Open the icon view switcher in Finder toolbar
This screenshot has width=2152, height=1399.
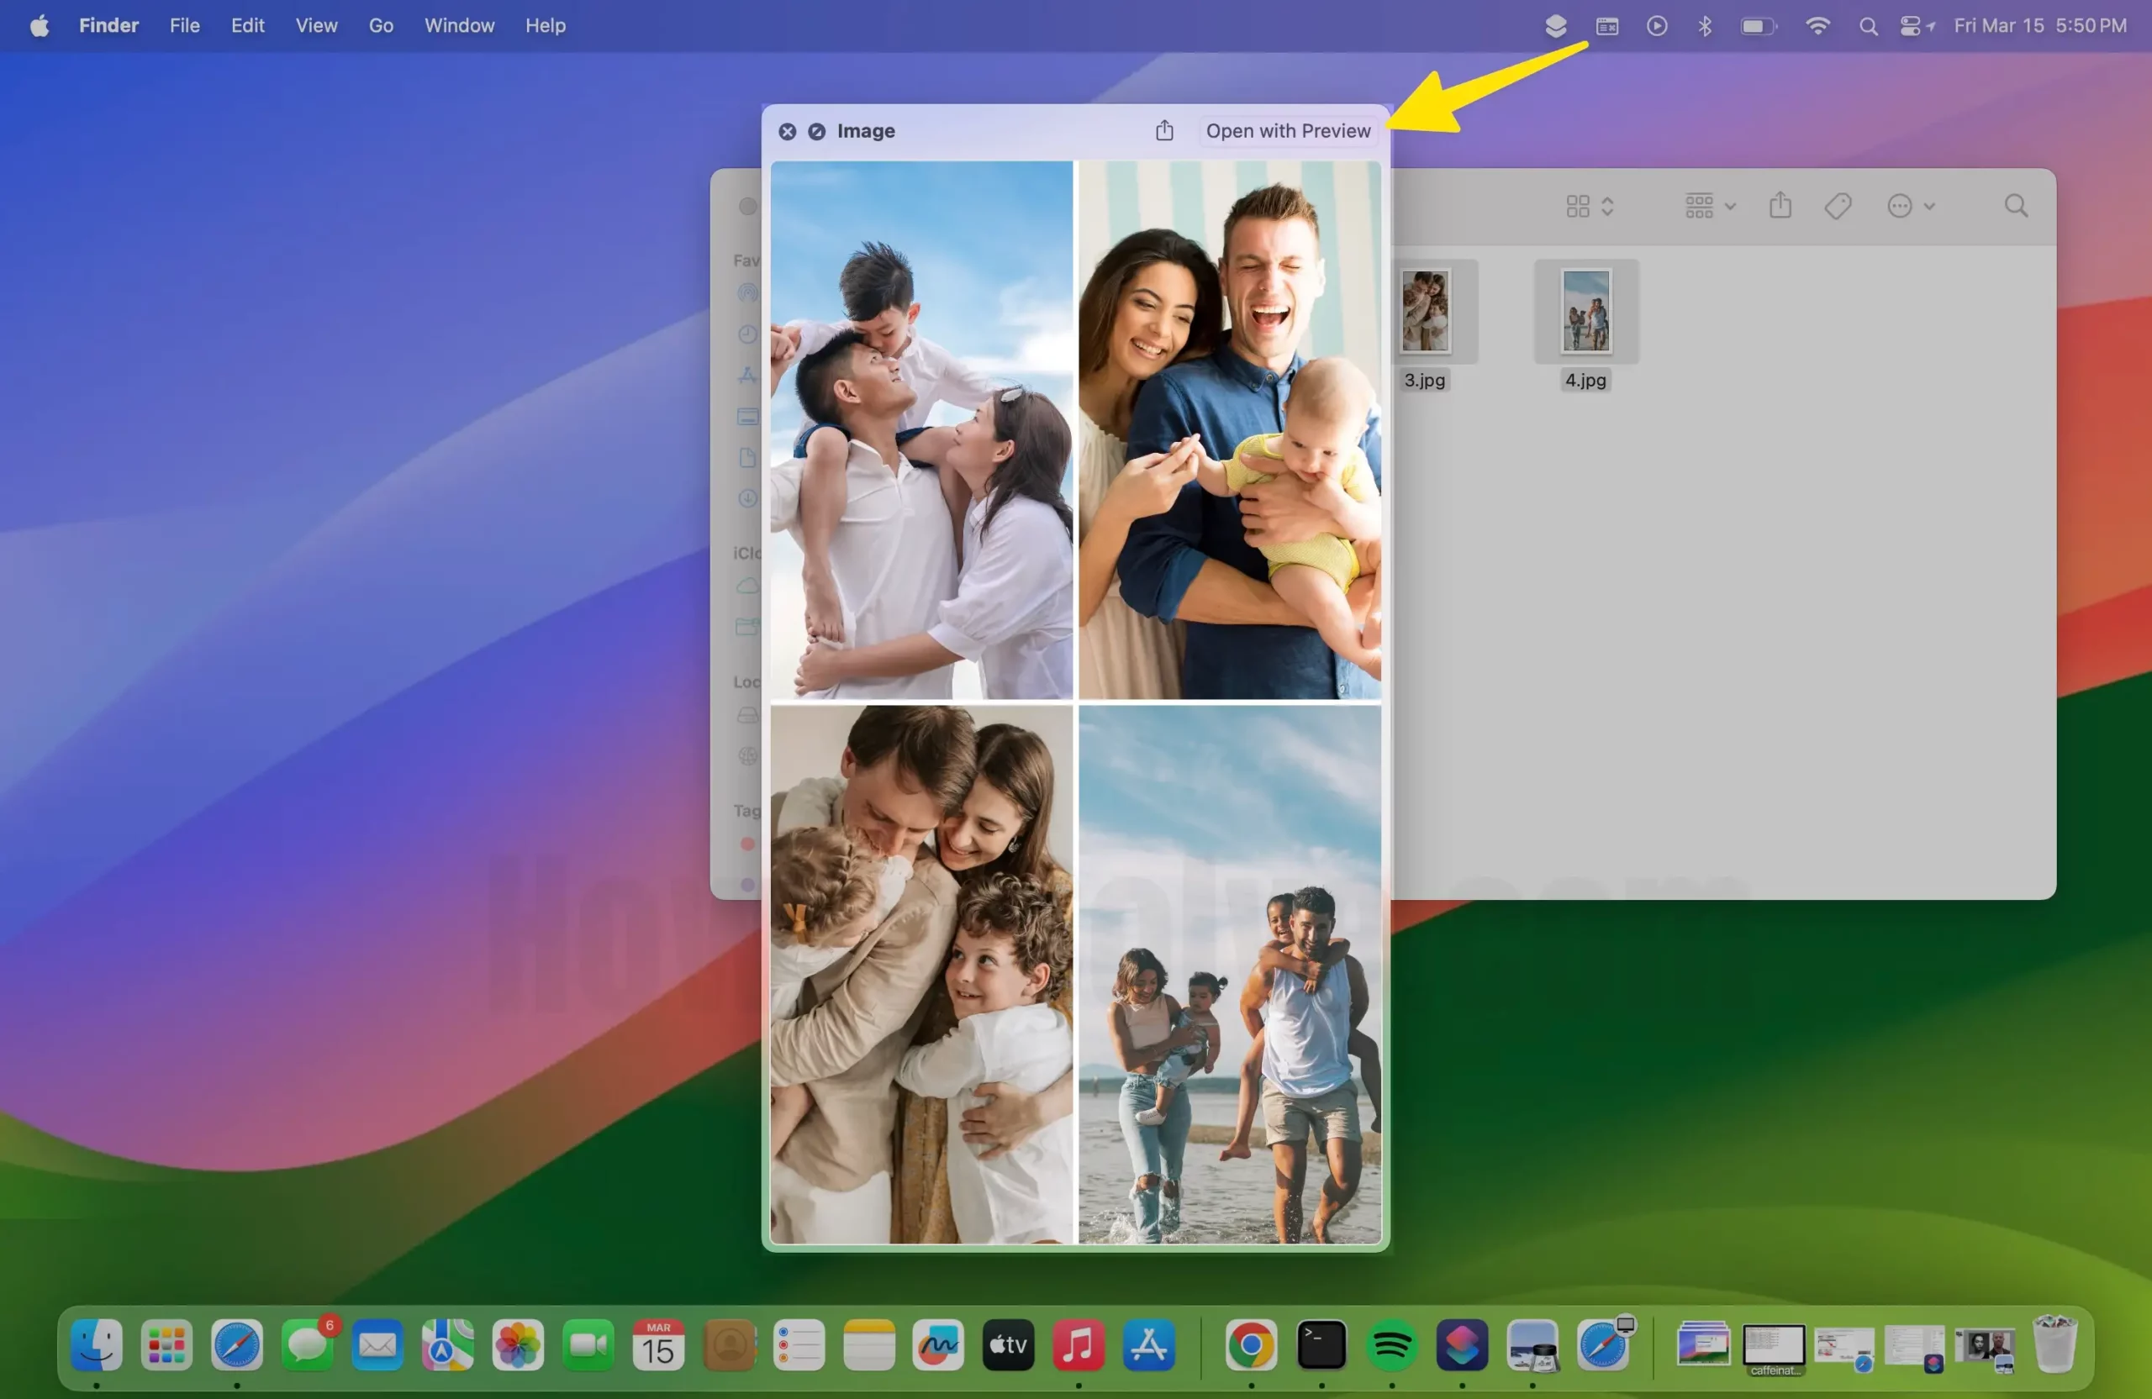click(1589, 206)
